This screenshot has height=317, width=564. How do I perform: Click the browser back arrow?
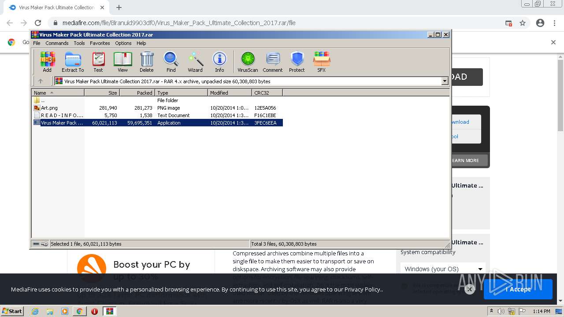[x=10, y=23]
